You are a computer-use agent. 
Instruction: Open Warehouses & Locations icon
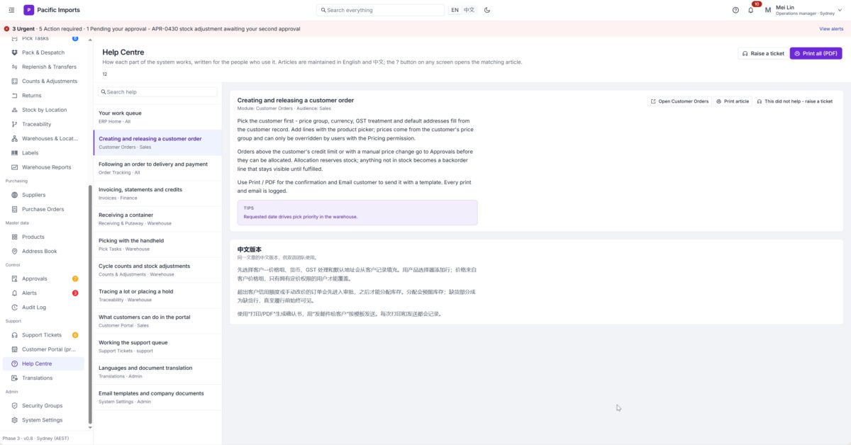click(15, 139)
